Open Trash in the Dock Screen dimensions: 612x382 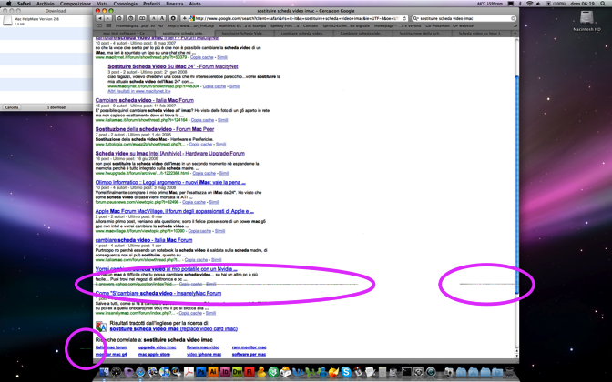pos(509,372)
